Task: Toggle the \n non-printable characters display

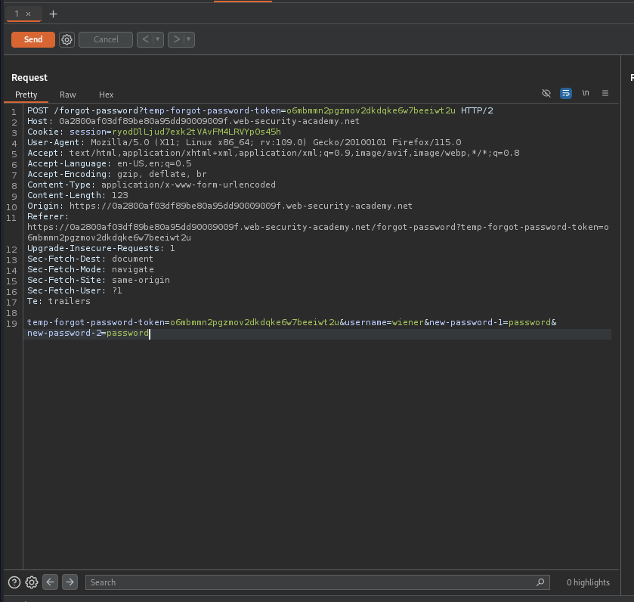Action: coord(586,94)
